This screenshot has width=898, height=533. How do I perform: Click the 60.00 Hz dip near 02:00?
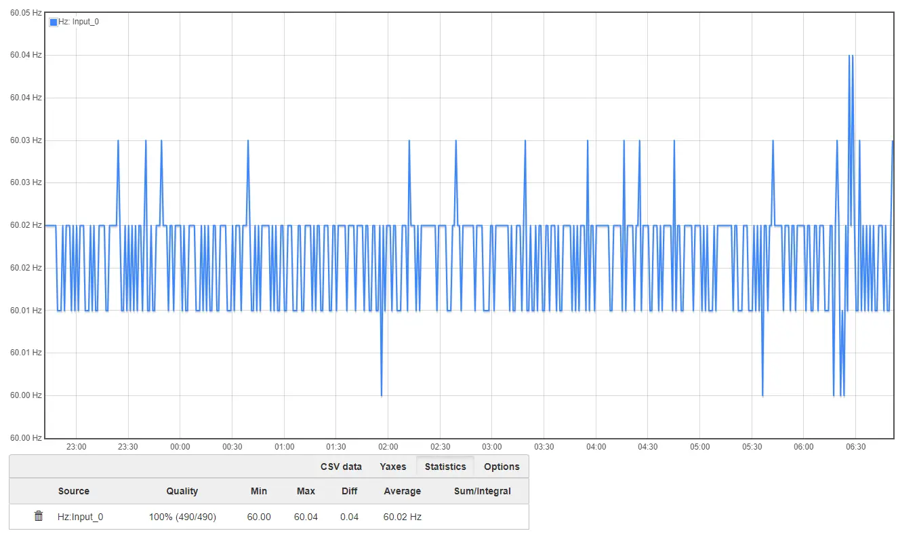pyautogui.click(x=382, y=393)
